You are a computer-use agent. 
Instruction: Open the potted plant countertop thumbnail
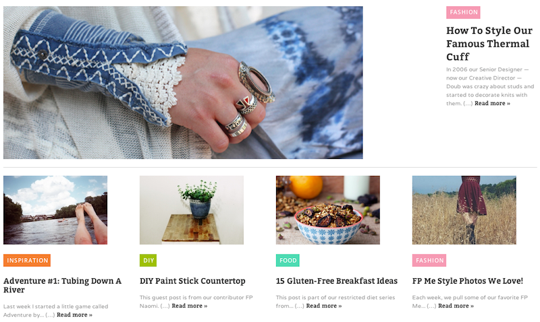(x=192, y=210)
